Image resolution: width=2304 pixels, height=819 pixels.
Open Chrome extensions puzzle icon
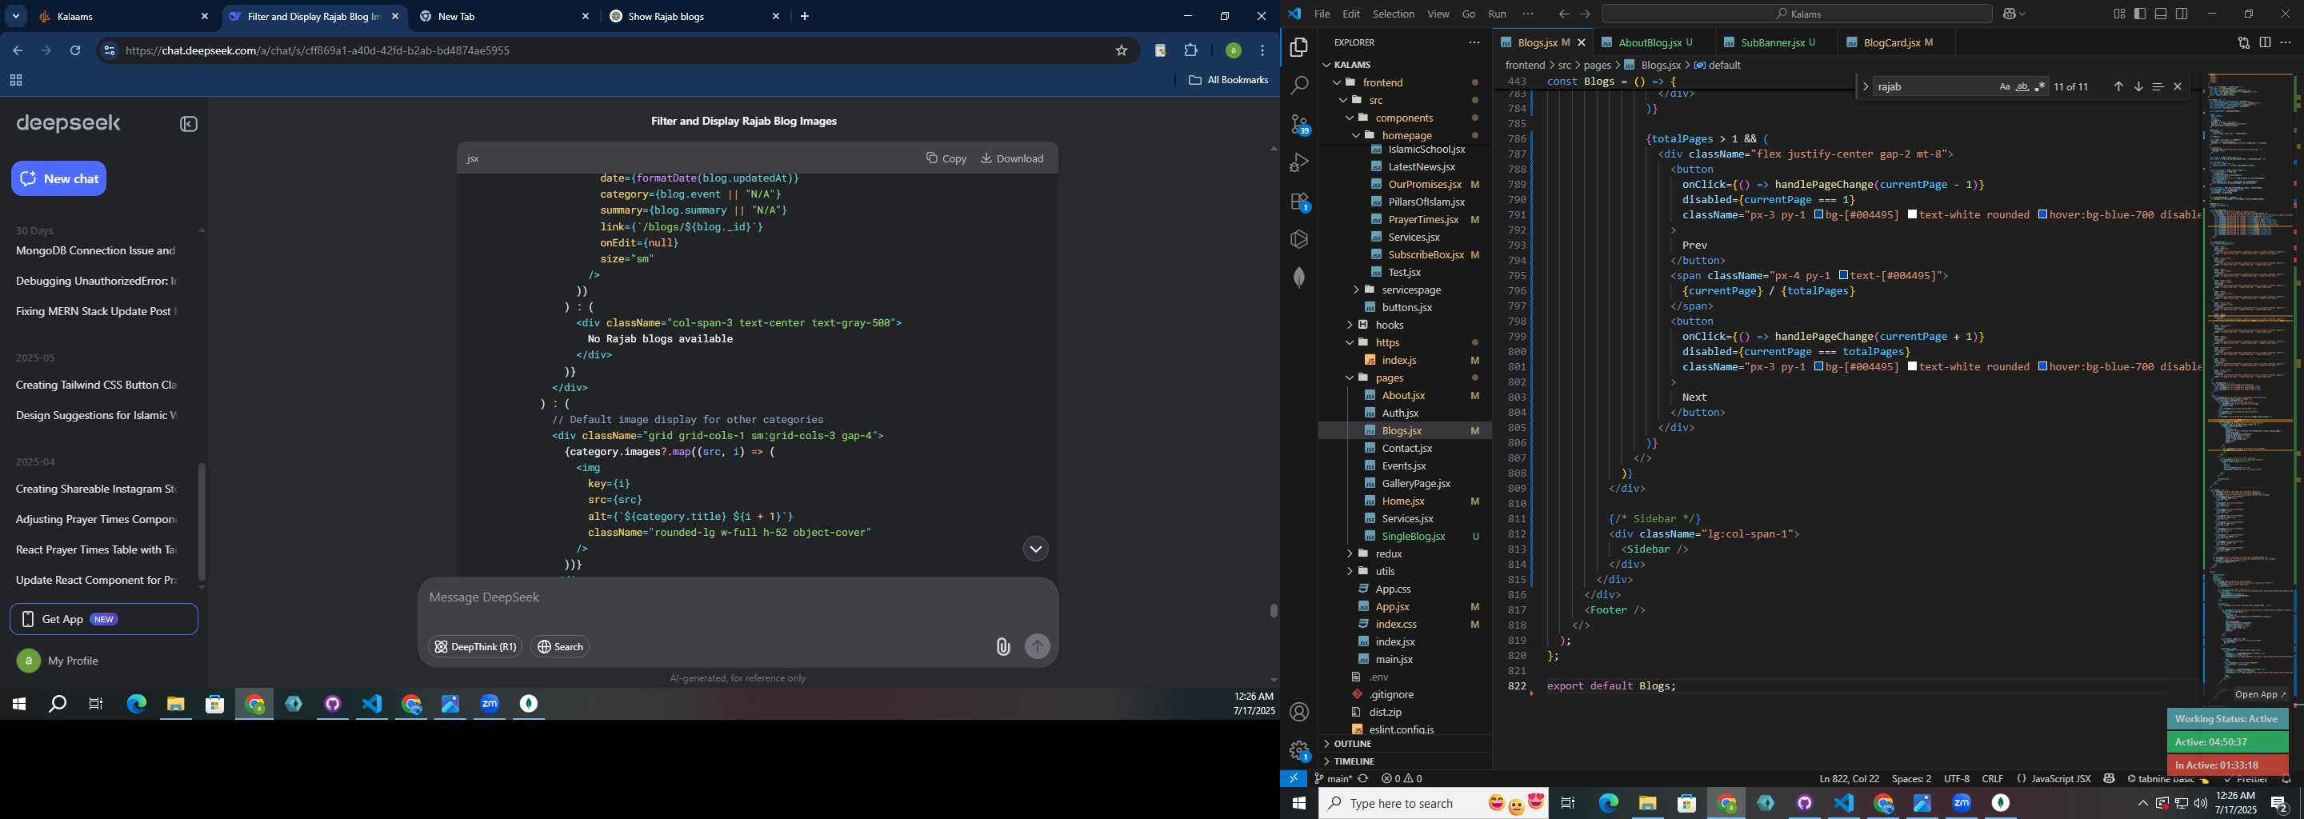[x=1190, y=51]
